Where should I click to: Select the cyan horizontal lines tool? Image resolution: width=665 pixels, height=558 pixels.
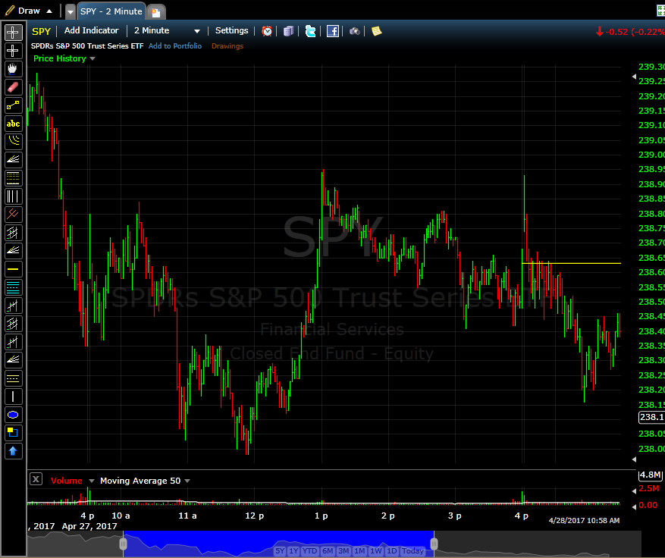pyautogui.click(x=13, y=287)
